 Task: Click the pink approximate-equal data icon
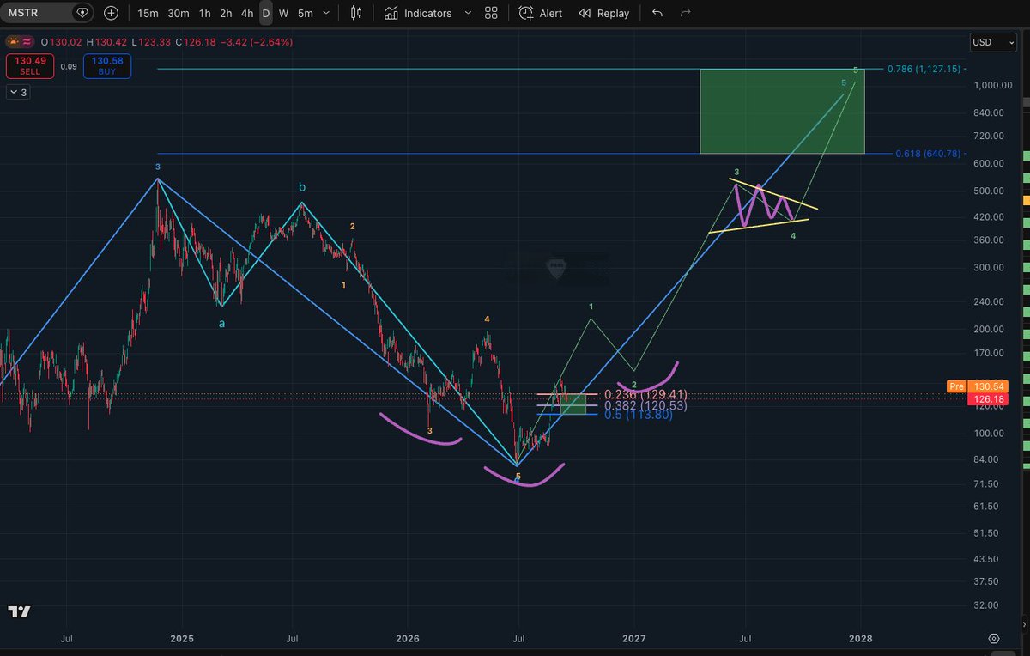coord(28,41)
